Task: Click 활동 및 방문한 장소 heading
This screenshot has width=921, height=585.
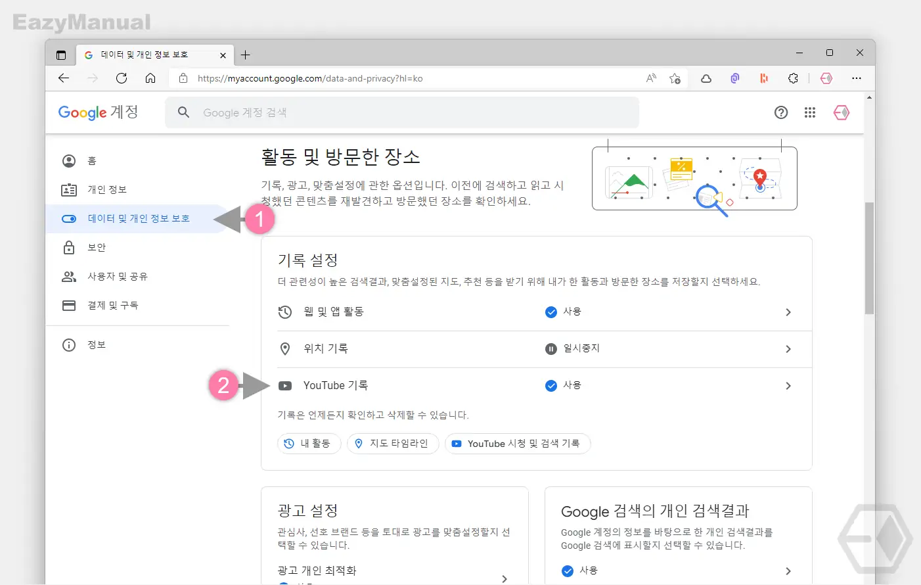Action: (x=340, y=157)
